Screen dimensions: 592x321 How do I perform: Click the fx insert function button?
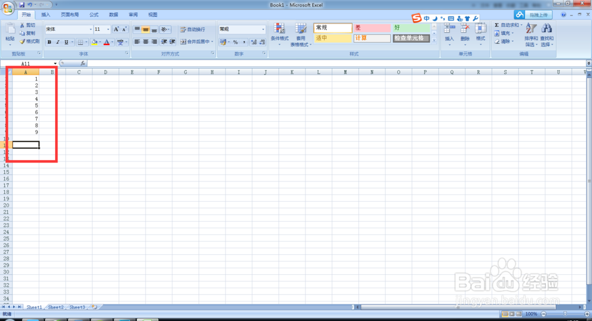pyautogui.click(x=83, y=63)
